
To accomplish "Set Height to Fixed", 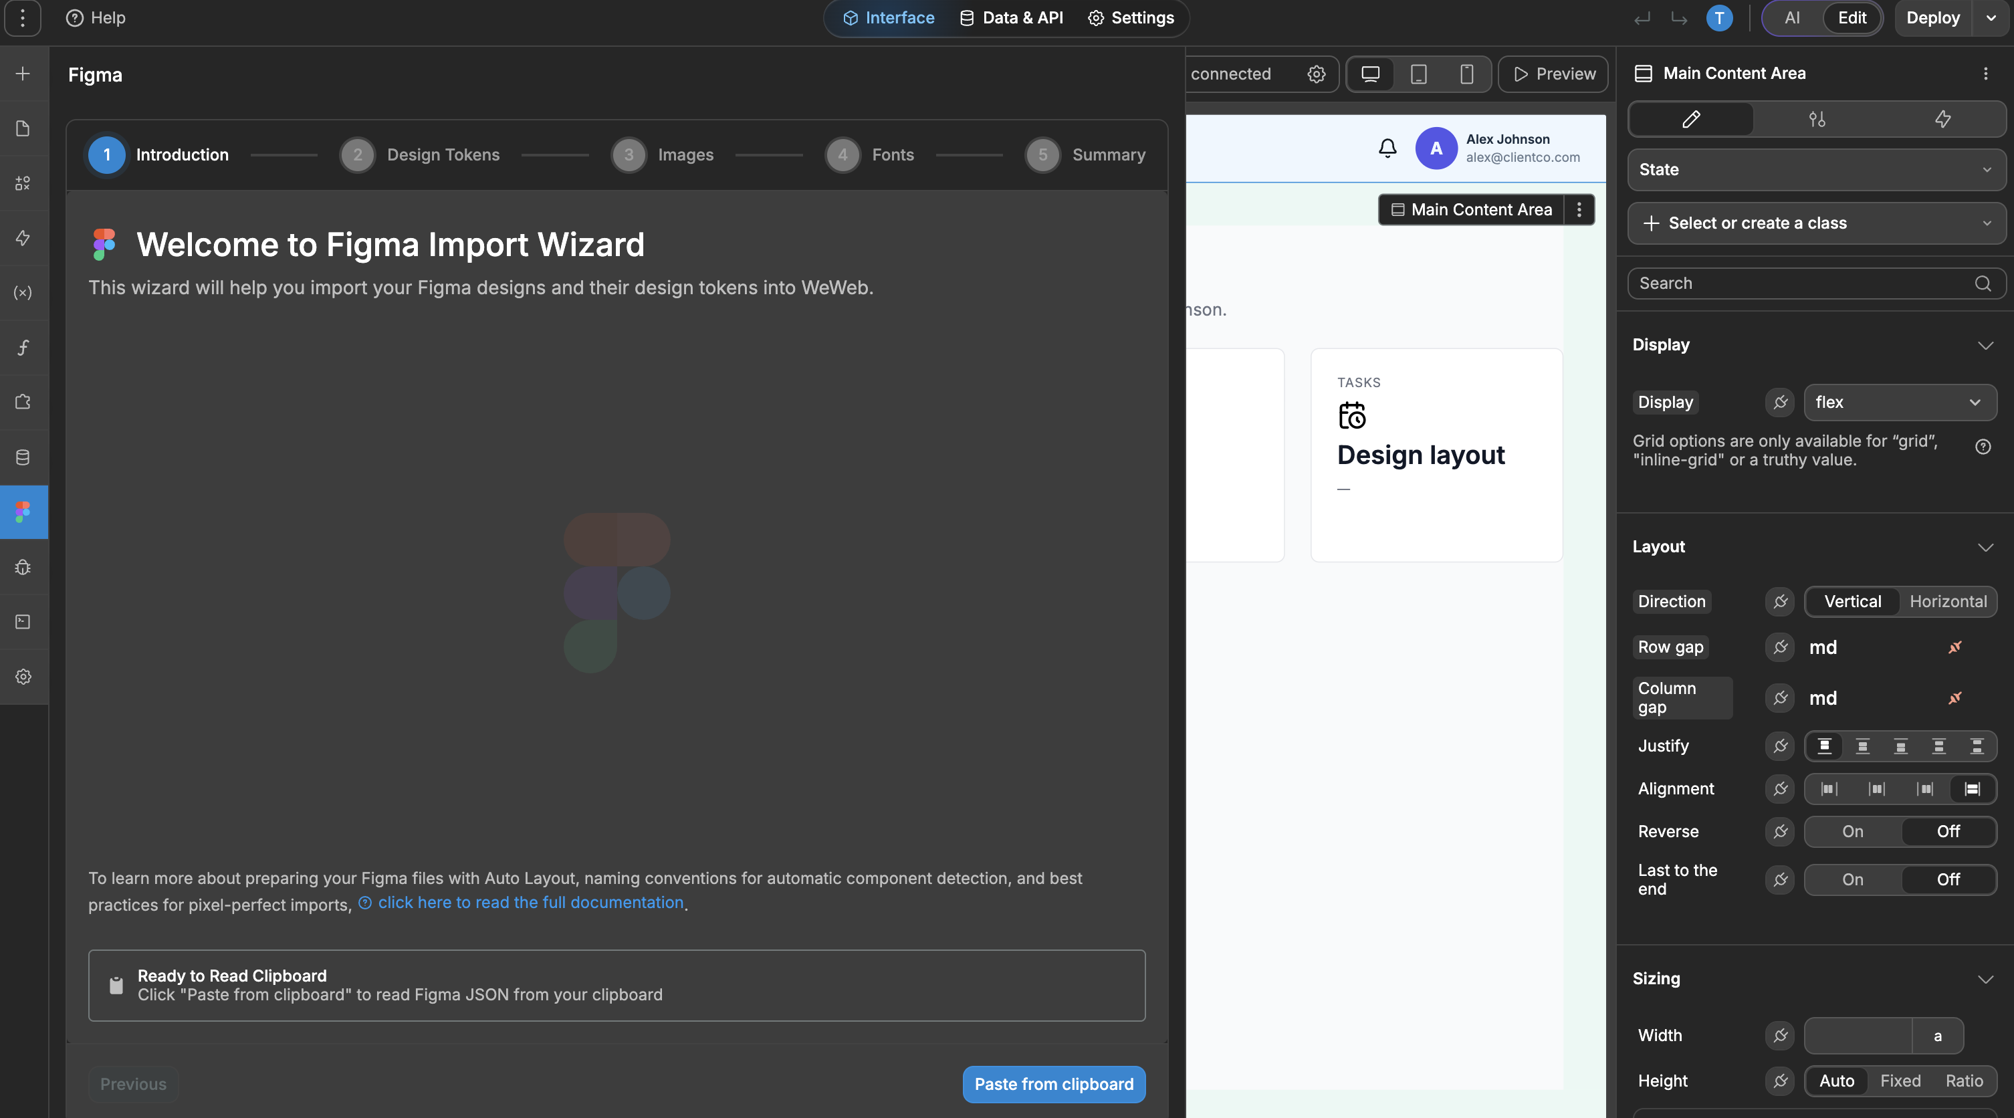I will point(1900,1081).
